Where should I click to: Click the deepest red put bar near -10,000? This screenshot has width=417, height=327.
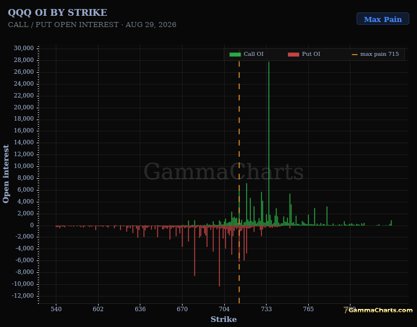tap(219, 256)
